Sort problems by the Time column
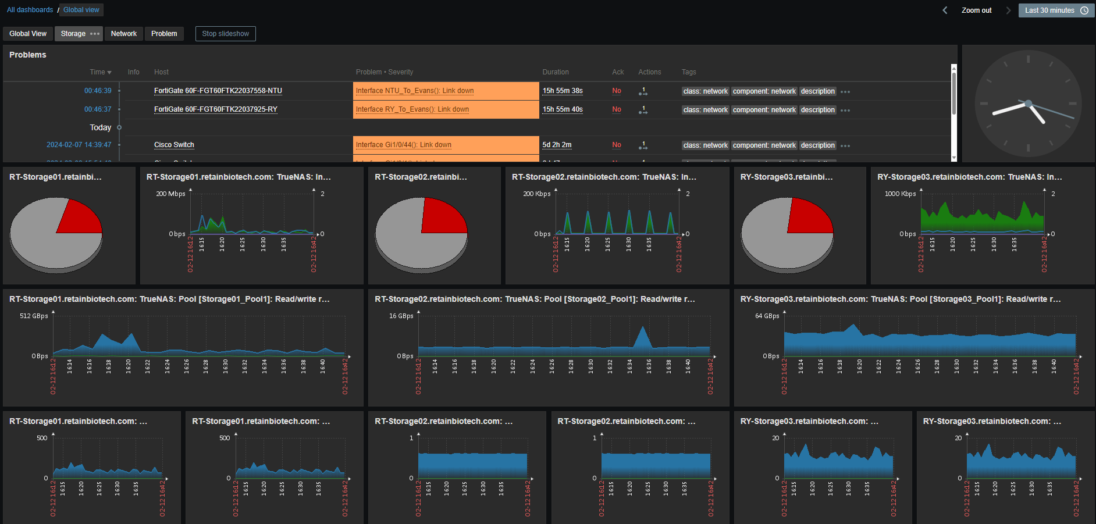1096x524 pixels. (100, 72)
